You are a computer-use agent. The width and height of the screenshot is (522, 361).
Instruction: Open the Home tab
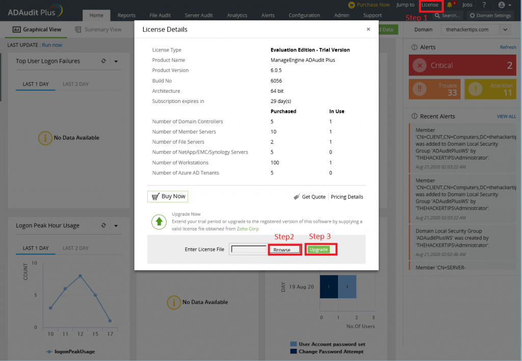[x=96, y=15]
